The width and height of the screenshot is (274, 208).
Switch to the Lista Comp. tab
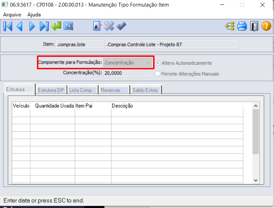click(x=83, y=90)
